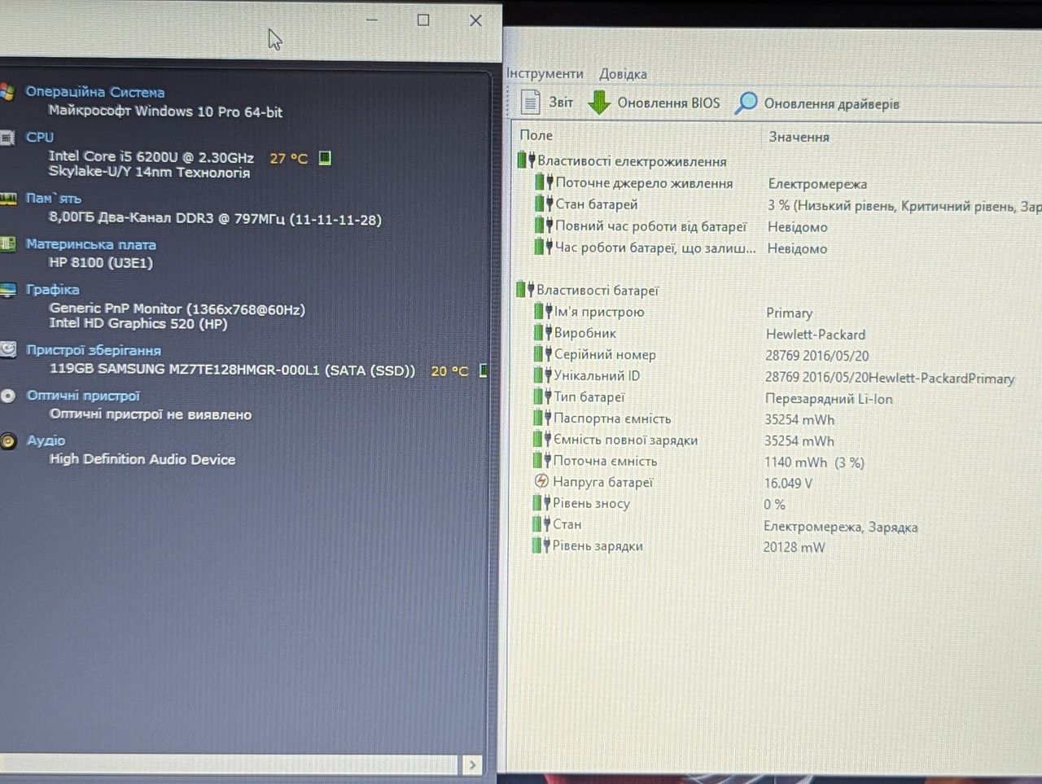Click the Графіка monitor icon

(x=7, y=289)
